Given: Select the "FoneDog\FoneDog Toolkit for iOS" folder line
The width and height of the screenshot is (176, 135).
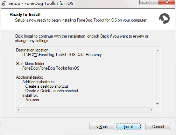Looking at the screenshot, I should tap(51, 68).
